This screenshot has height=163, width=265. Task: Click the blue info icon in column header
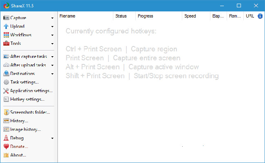click(x=260, y=16)
